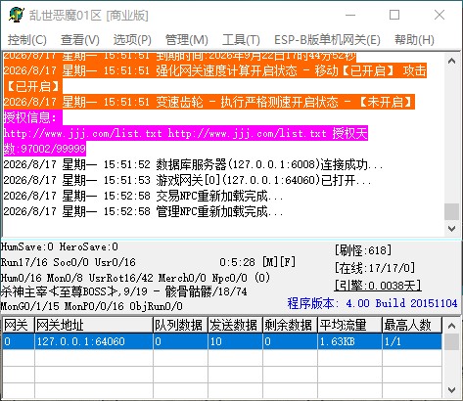This screenshot has width=463, height=401.
Task: Open the 选项(P) menu
Action: pyautogui.click(x=132, y=40)
